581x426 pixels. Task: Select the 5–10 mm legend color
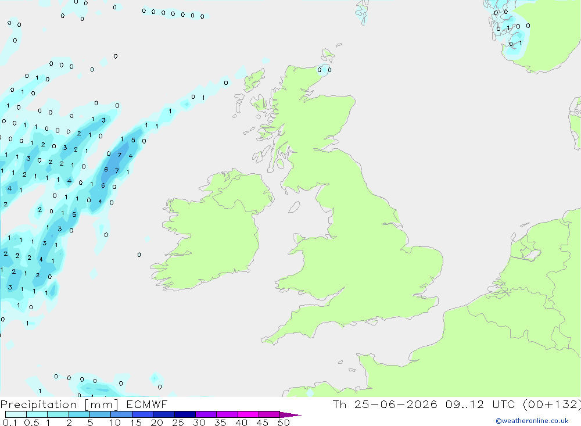tap(101, 414)
